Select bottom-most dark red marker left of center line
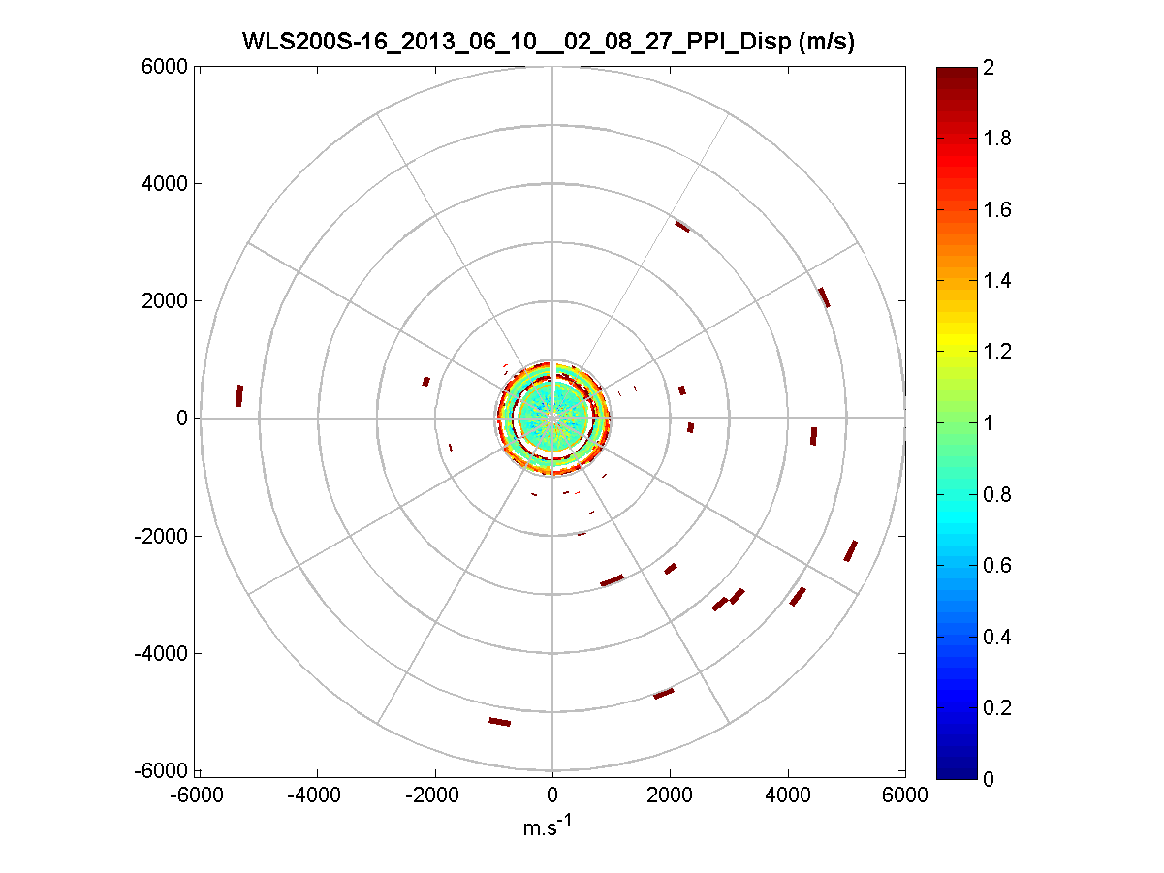Image resolution: width=1164 pixels, height=873 pixels. 499,722
